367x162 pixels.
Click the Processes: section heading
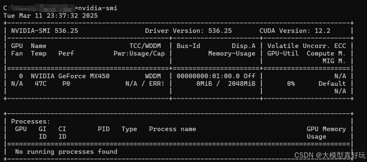tap(31, 122)
